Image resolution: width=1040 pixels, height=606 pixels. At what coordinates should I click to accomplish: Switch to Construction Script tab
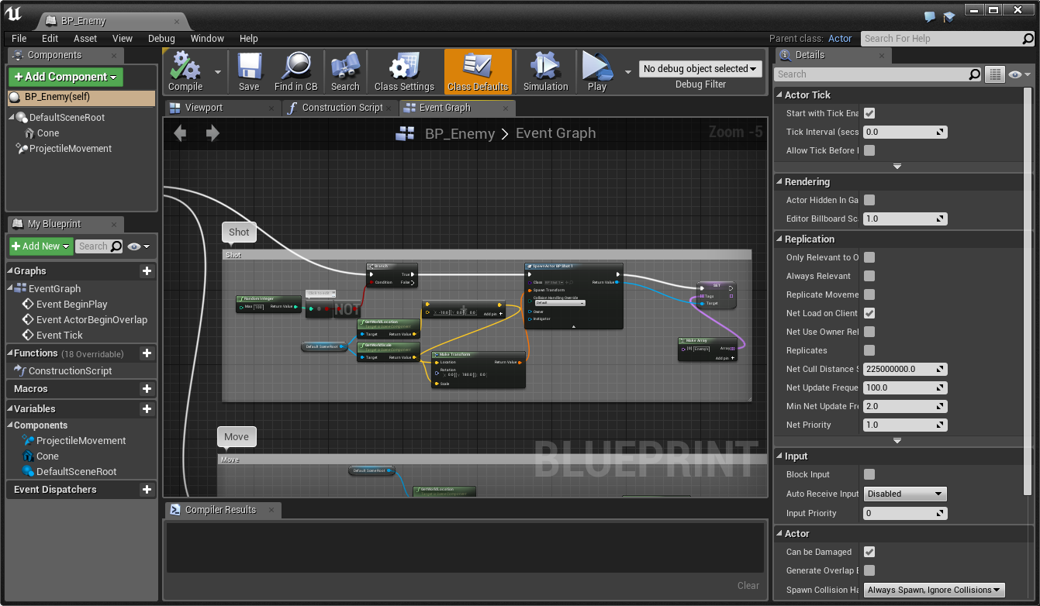[342, 108]
